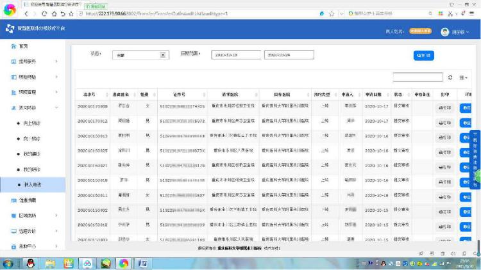This screenshot has height=270, width=481.
Task: Sort by the 流水号 column header
Action: pos(92,94)
